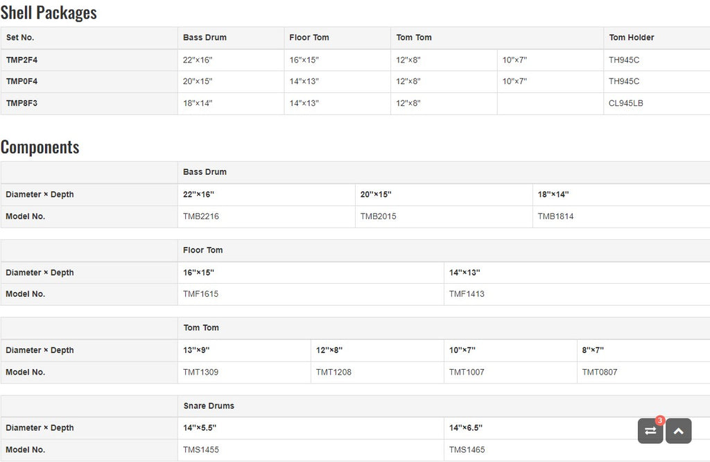Select bass drum model TMB2015
This screenshot has width=710, height=462.
coord(378,216)
